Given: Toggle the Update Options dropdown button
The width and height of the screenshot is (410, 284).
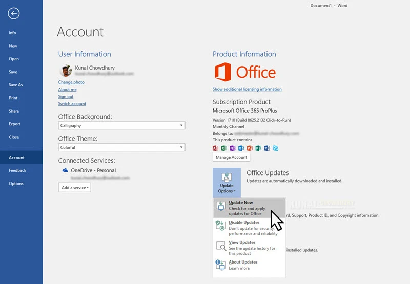Looking at the screenshot, I should coord(227,182).
